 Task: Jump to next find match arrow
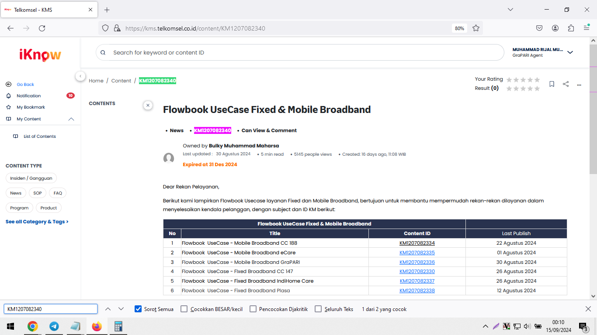121,309
